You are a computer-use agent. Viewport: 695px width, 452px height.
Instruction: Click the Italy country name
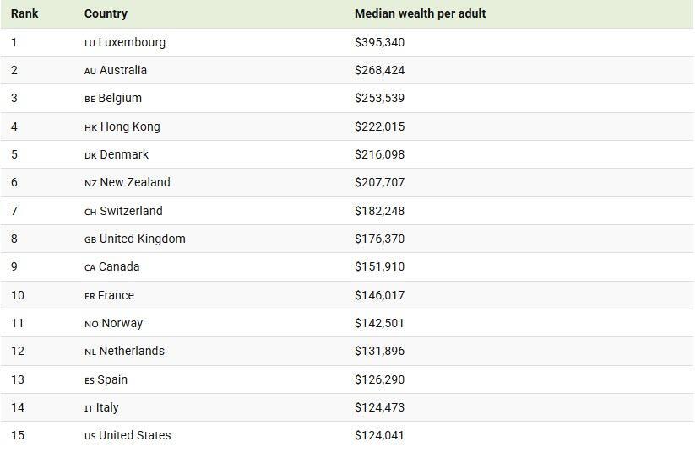coord(107,407)
